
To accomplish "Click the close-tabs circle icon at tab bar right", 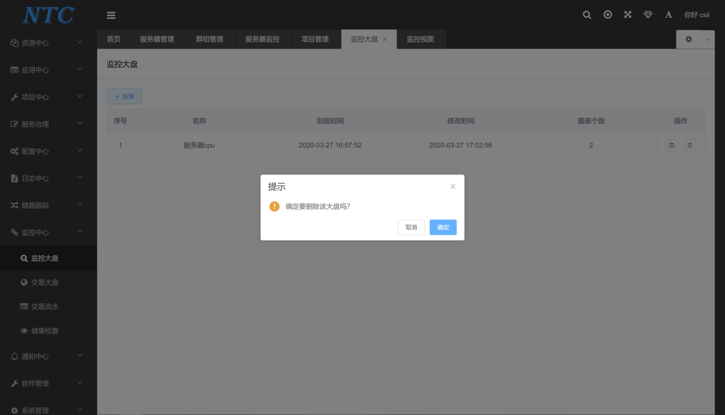I will 688,39.
